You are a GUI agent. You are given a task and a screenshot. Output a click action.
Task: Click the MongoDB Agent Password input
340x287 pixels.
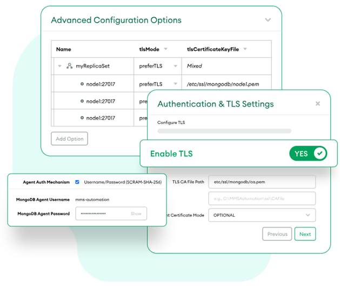tap(103, 214)
